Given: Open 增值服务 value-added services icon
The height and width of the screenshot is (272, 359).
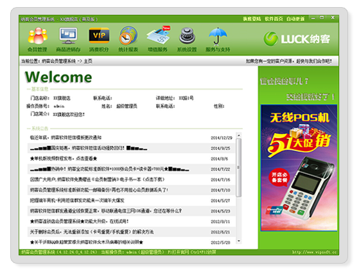Looking at the screenshot, I should pos(158,39).
